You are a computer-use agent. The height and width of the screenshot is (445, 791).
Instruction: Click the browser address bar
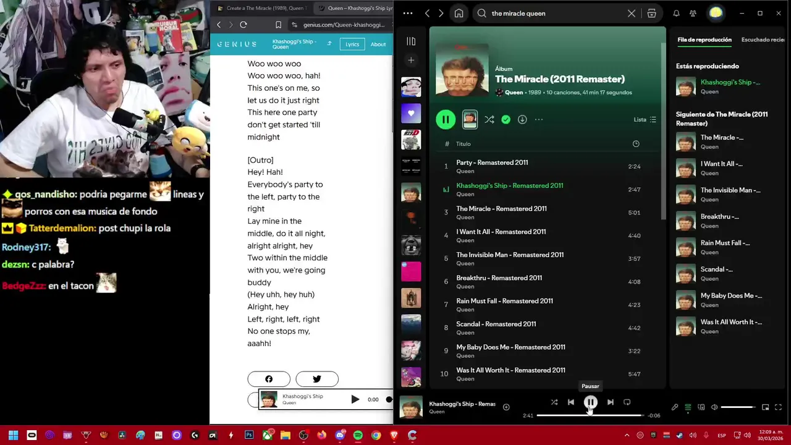pyautogui.click(x=341, y=25)
